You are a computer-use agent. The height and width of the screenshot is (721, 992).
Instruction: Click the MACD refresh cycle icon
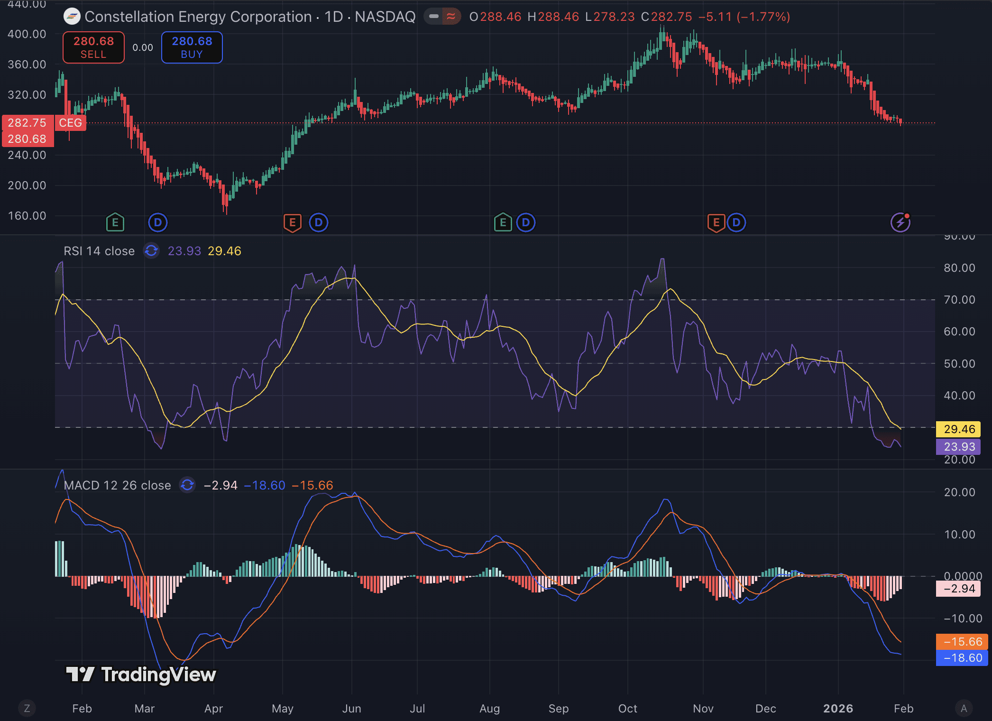coord(187,485)
